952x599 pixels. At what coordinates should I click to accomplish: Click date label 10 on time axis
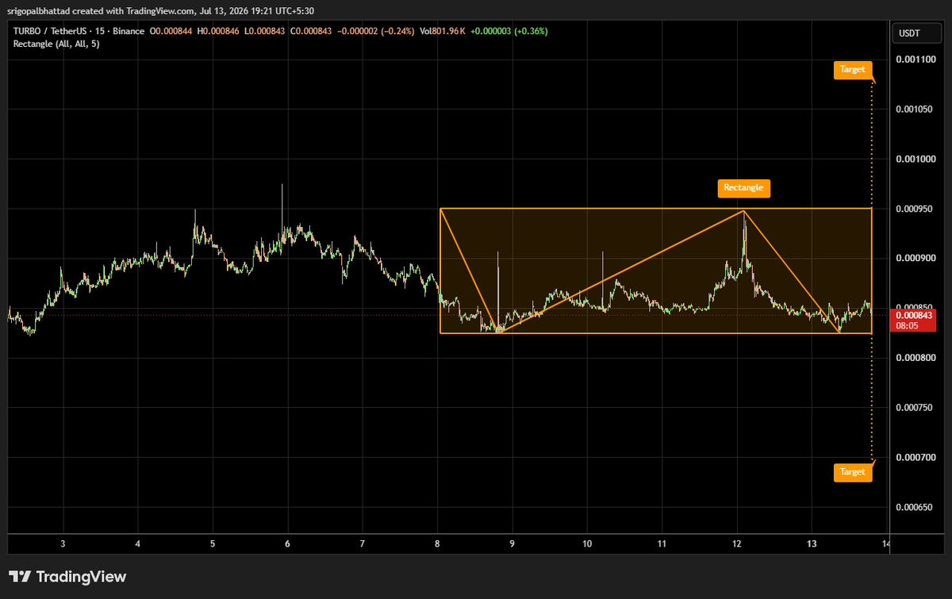[x=587, y=543]
